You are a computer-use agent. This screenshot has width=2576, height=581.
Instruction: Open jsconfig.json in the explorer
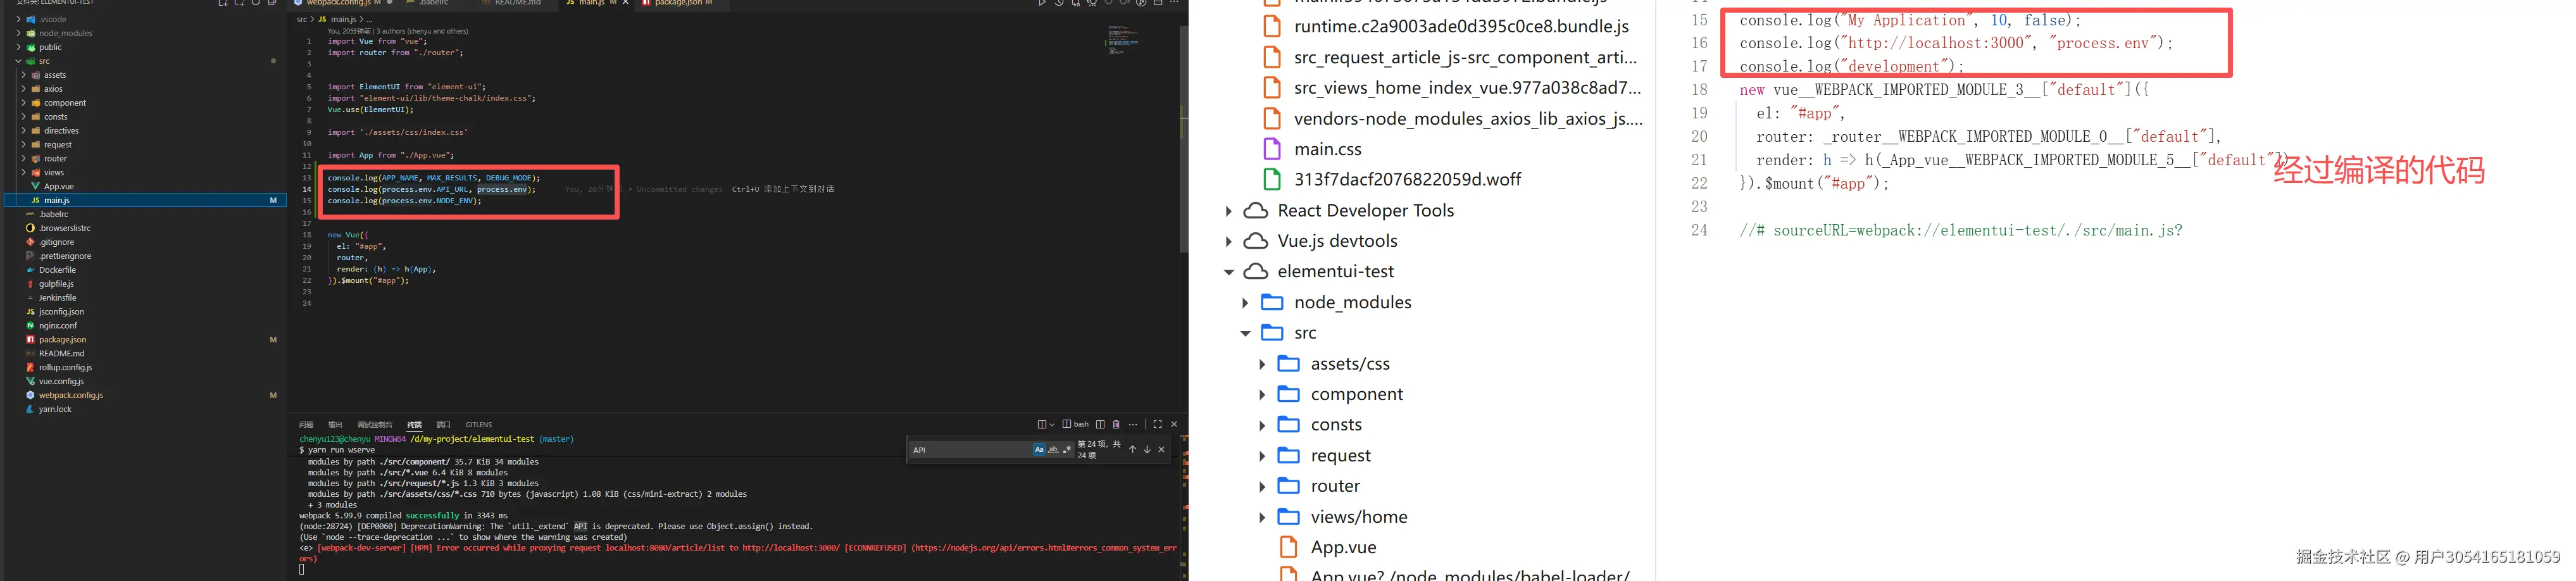(x=61, y=312)
